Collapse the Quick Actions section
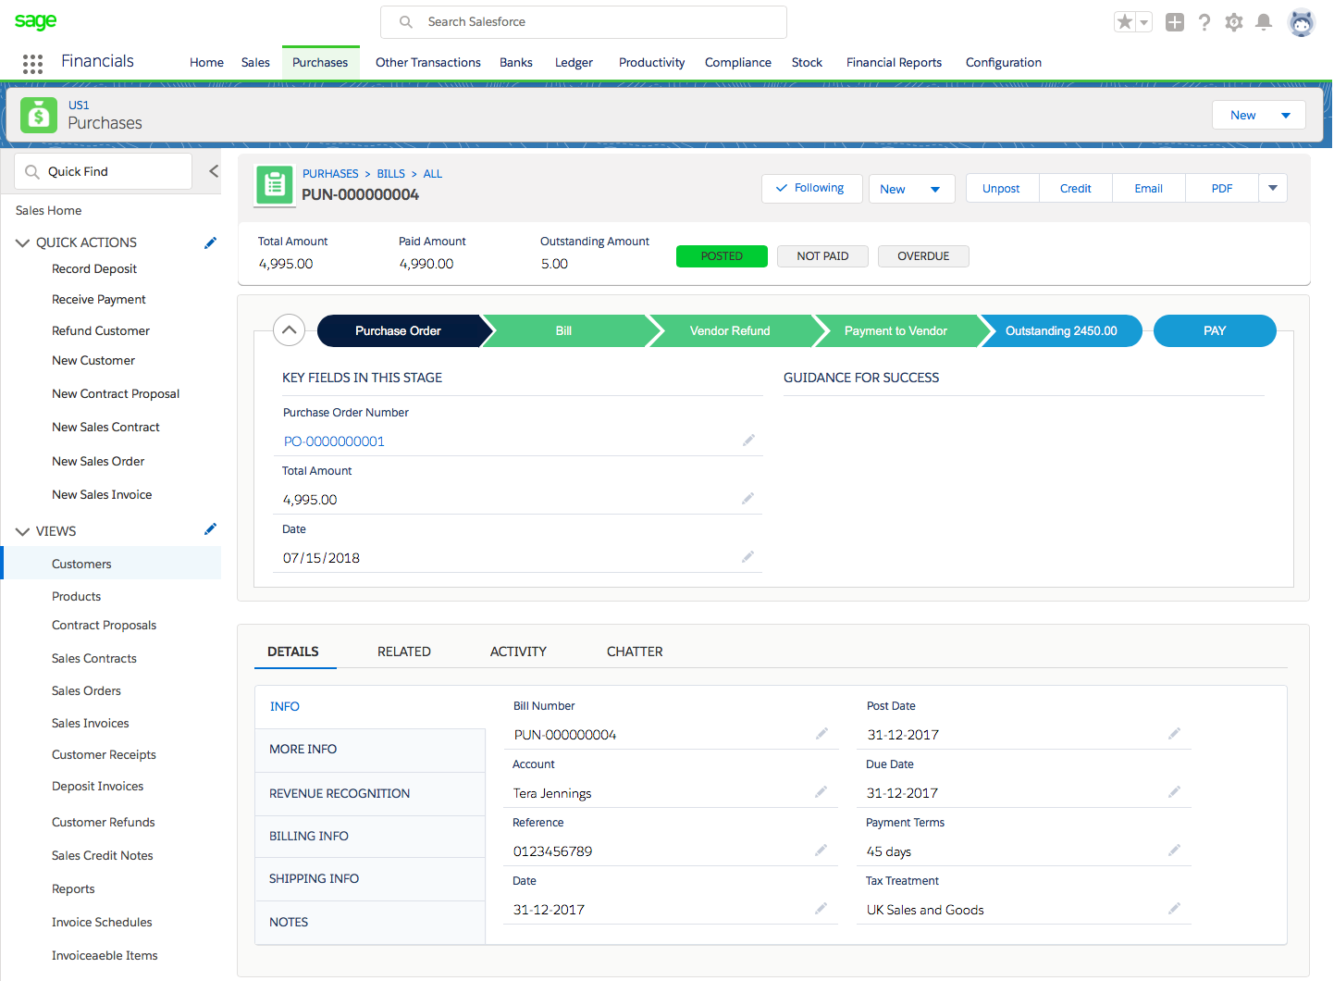 point(23,242)
